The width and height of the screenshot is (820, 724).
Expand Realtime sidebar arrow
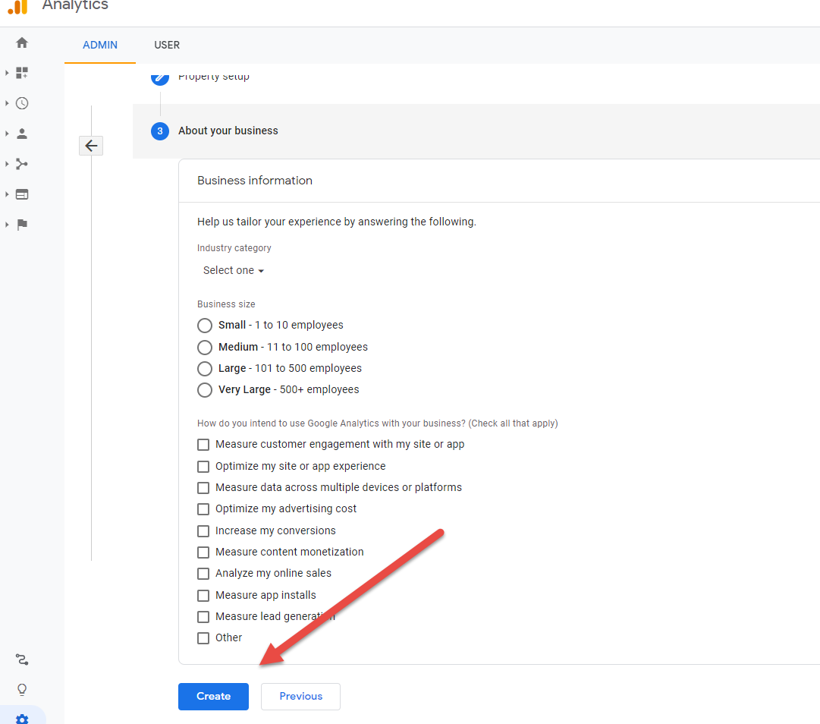click(x=7, y=103)
